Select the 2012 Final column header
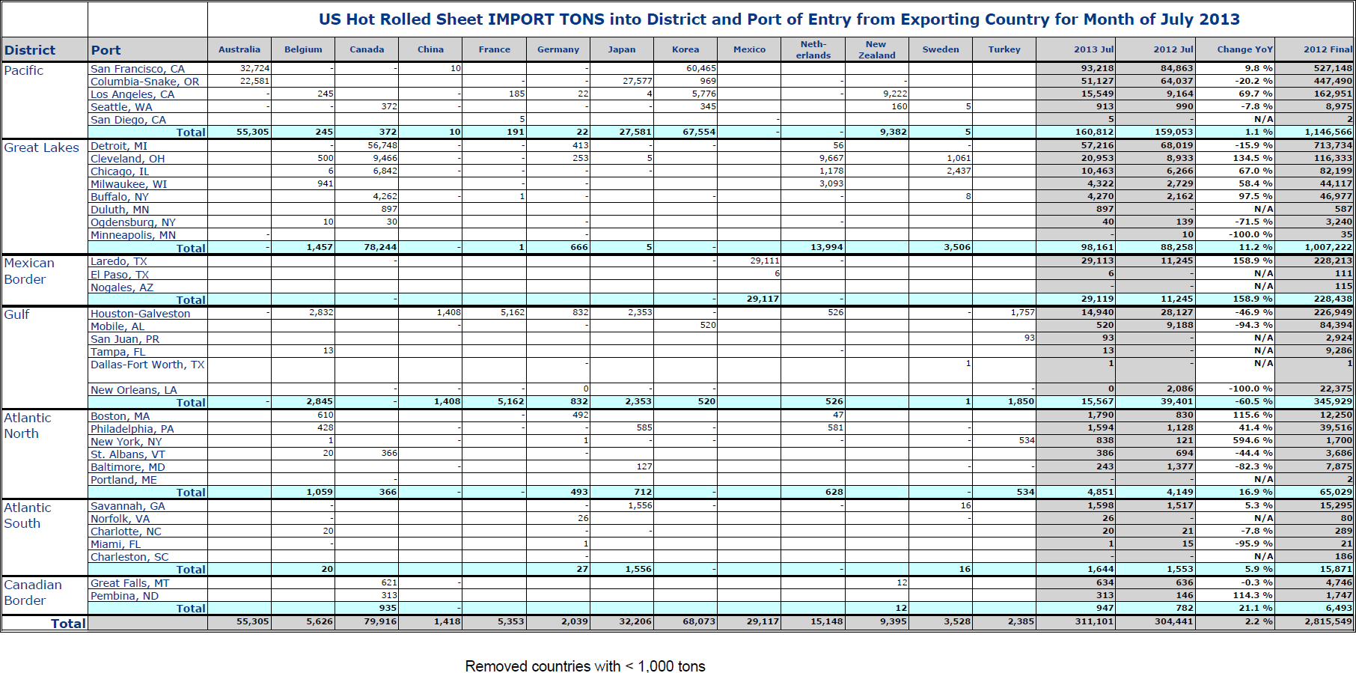This screenshot has height=673, width=1356. tap(1327, 49)
